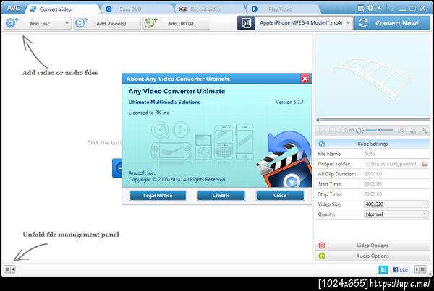434x291 pixels.
Task: Switch to the Convert Video tab
Action: click(x=55, y=9)
